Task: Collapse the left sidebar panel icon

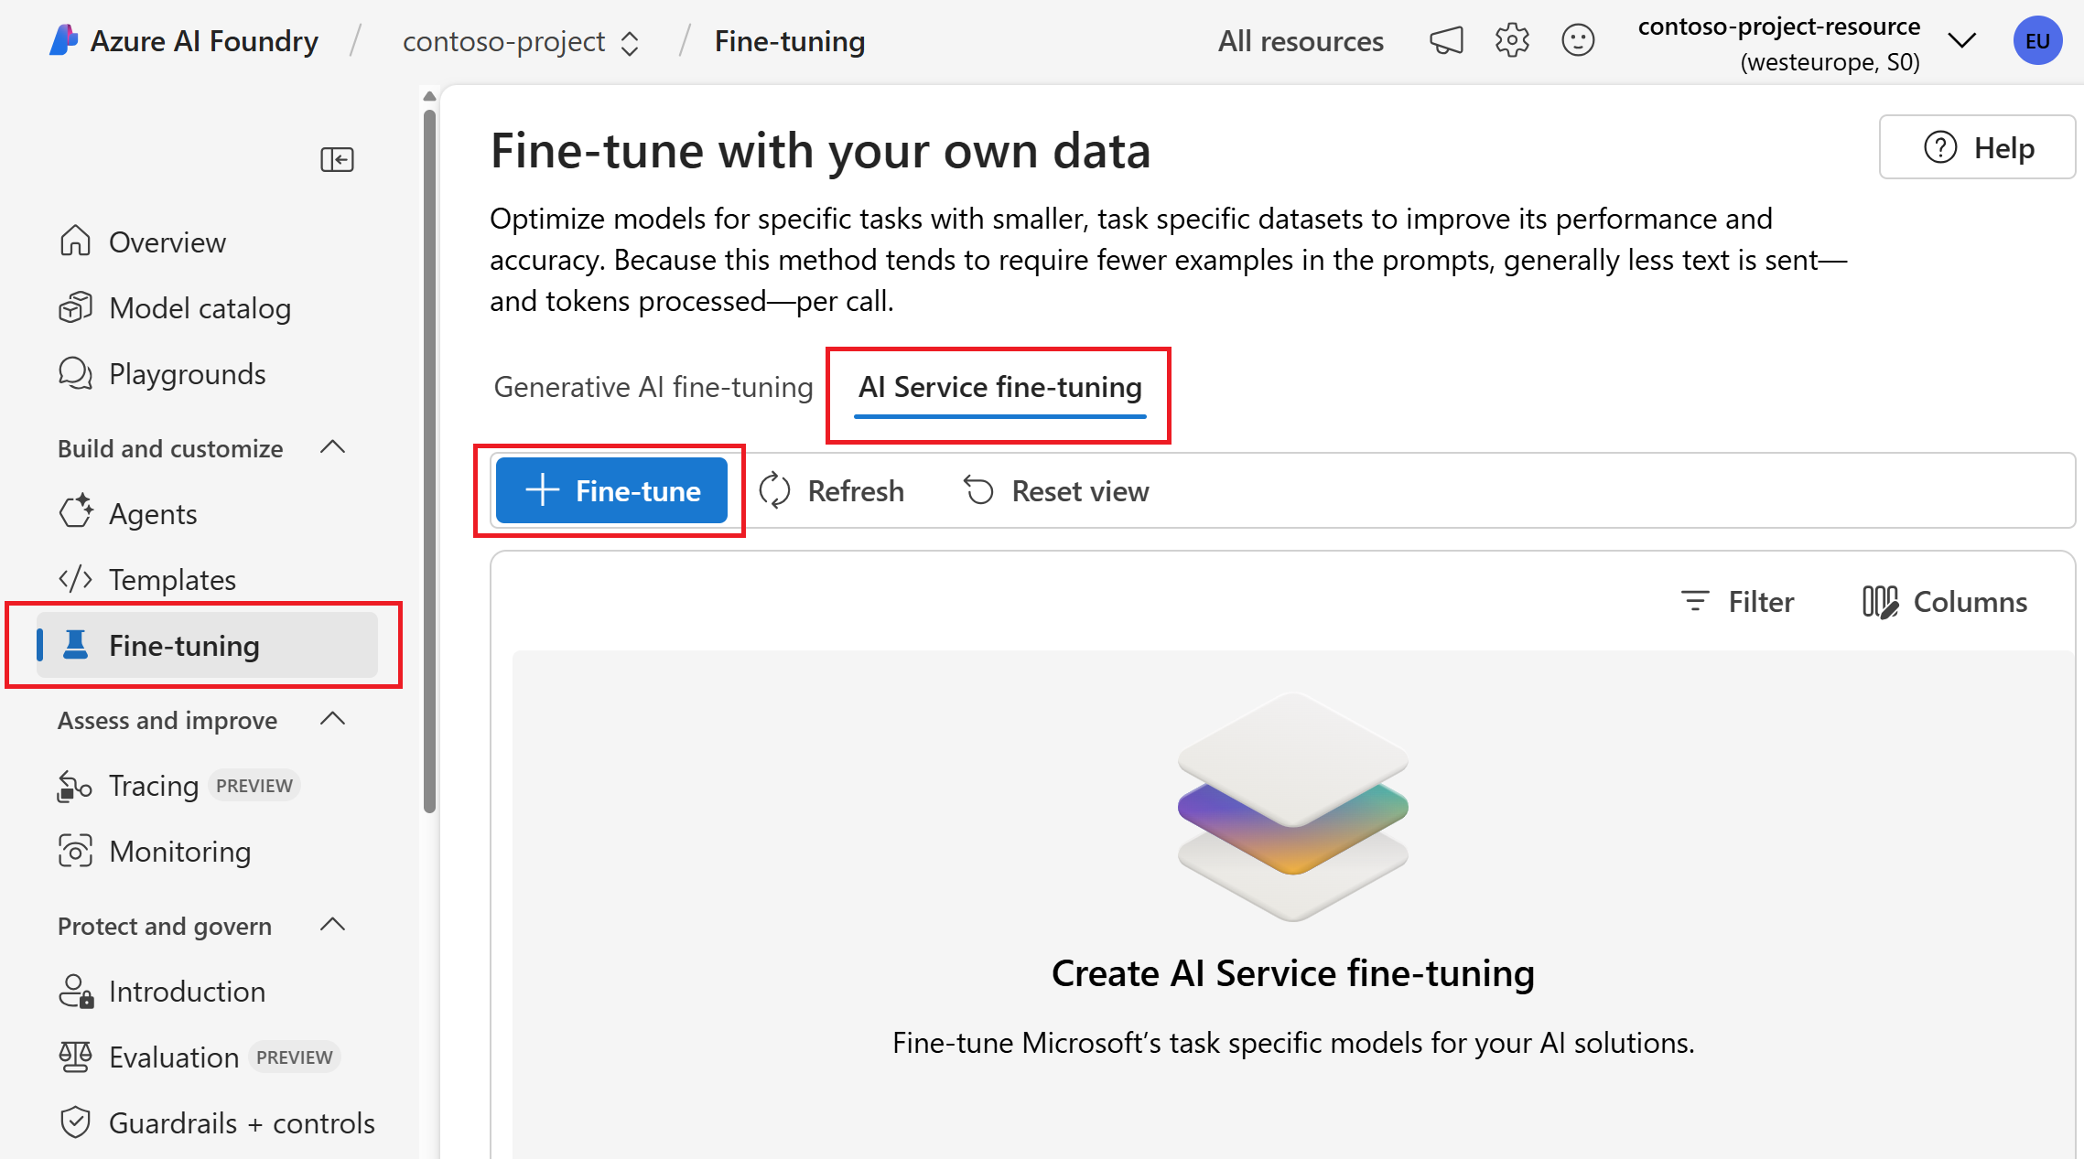Action: 337,159
